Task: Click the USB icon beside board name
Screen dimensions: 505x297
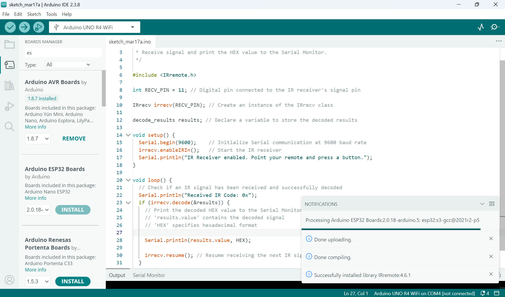Action: click(56, 27)
